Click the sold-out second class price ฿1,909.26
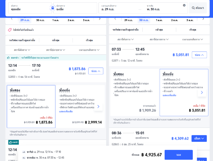The image size is (213, 161). [x=148, y=110]
